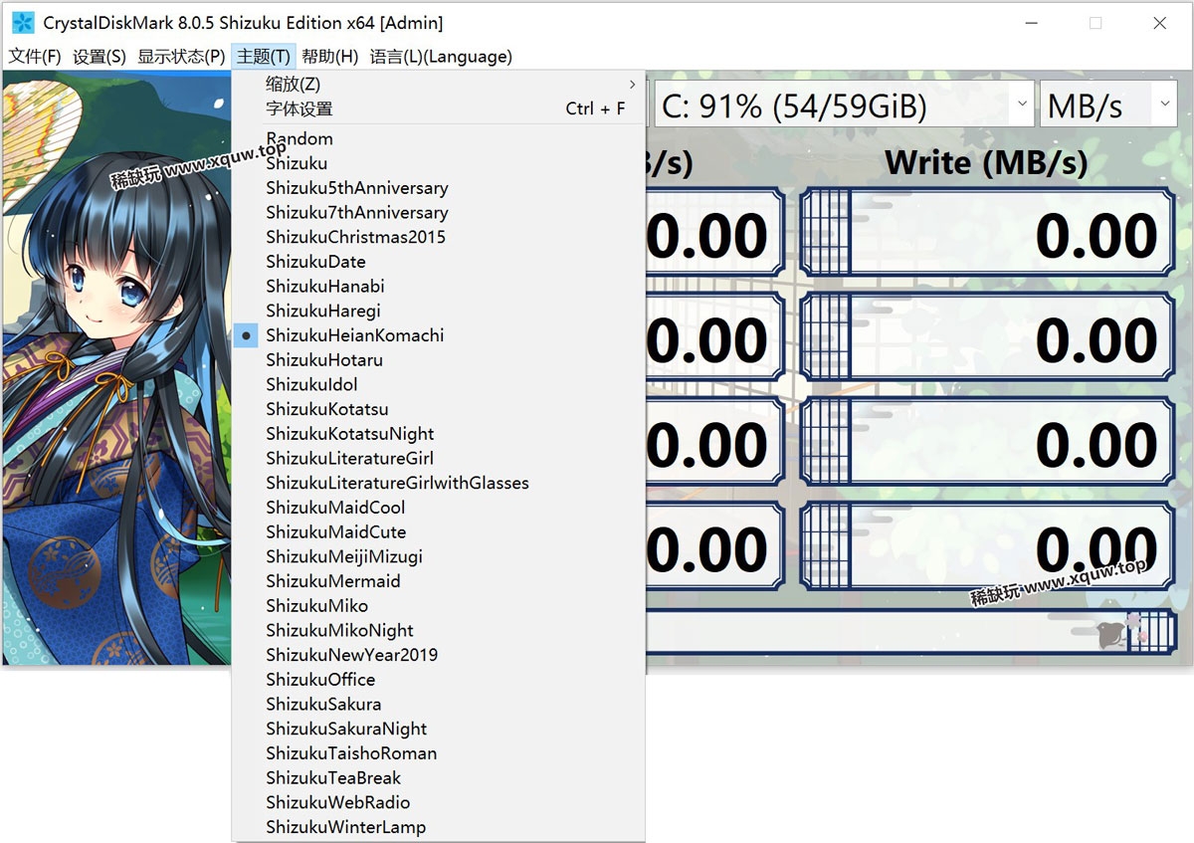Expand the 缩放(Z) submenu
Screen dimensions: 1194x843
[x=439, y=85]
